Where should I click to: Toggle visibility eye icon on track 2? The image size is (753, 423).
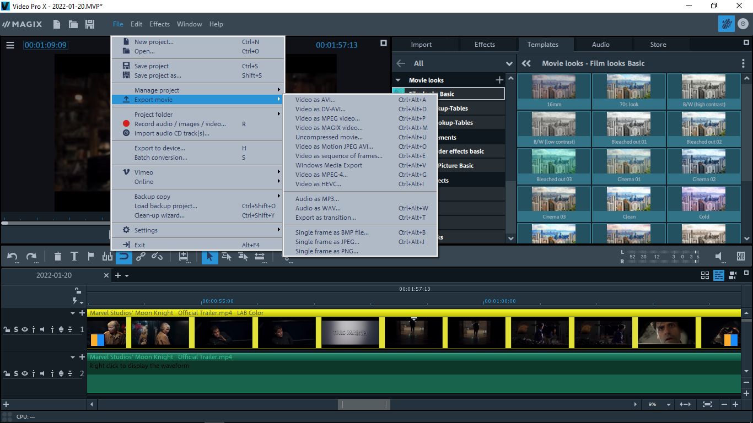(x=25, y=373)
